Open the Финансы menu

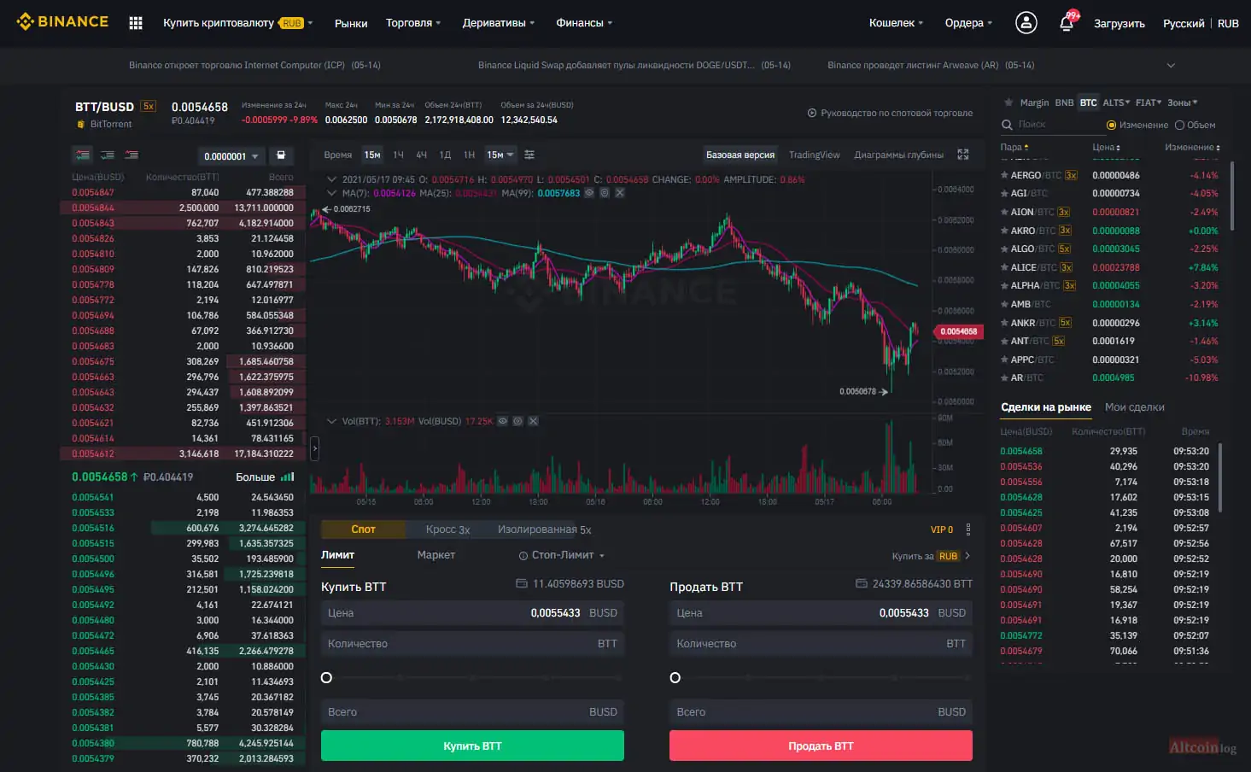[584, 23]
